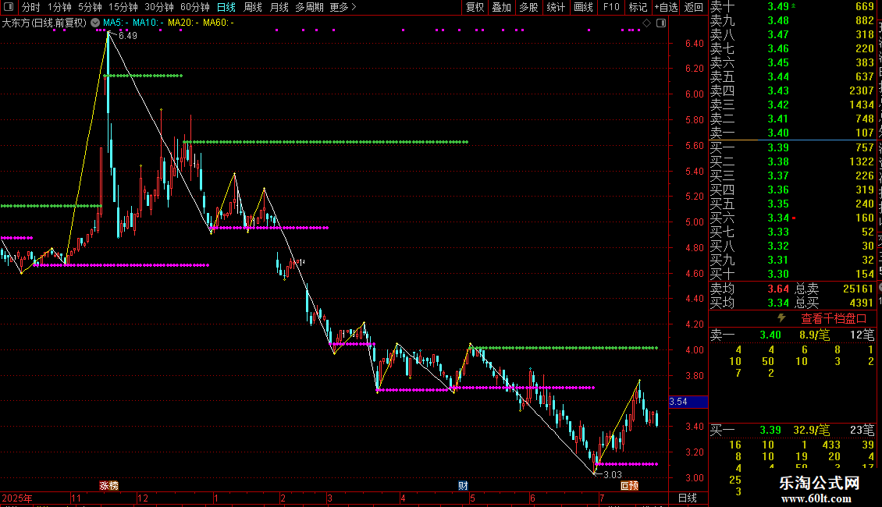Click the 卖一 queue 8.9/笔 value
This screenshot has width=882, height=507.
click(x=815, y=335)
